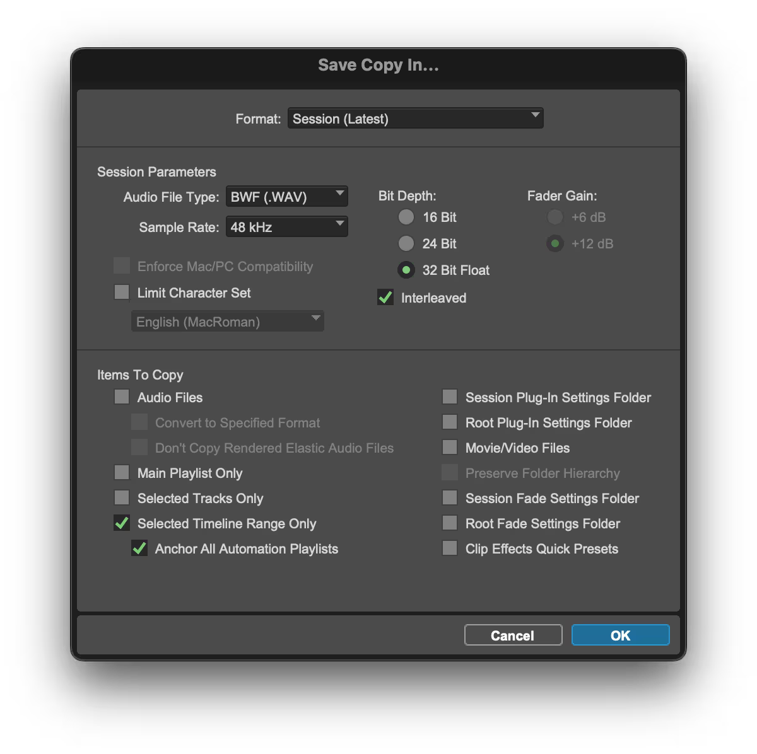Check Convert to Specified Format

coord(139,422)
